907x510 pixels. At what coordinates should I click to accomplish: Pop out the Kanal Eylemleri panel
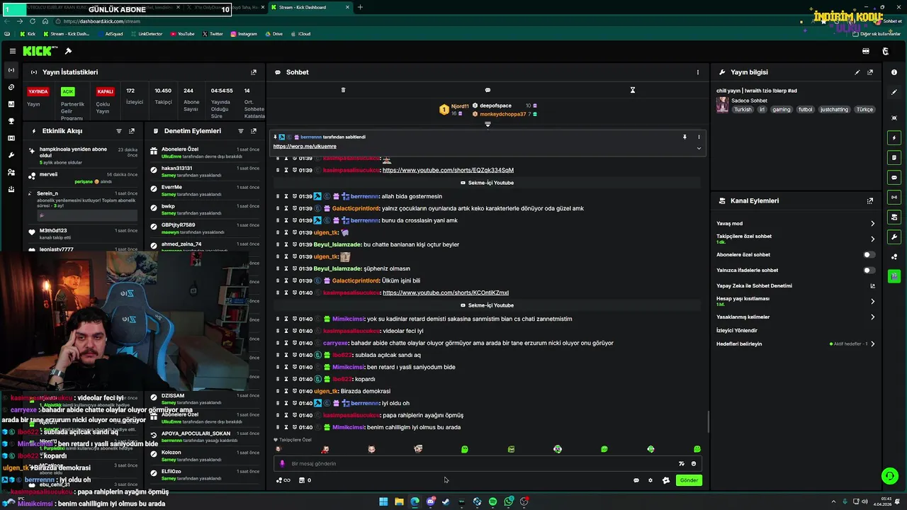pyautogui.click(x=870, y=201)
